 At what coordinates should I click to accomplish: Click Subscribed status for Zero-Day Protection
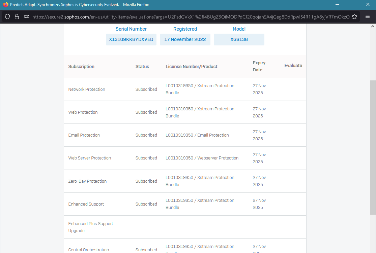146,181
